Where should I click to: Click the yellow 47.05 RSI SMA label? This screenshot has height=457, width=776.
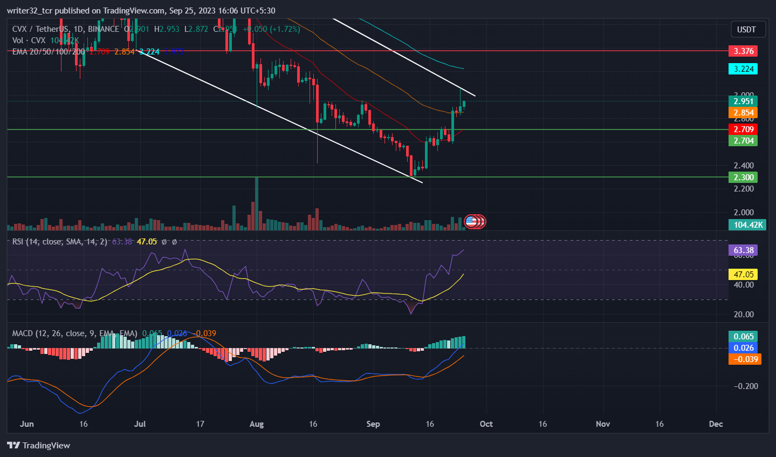743,275
